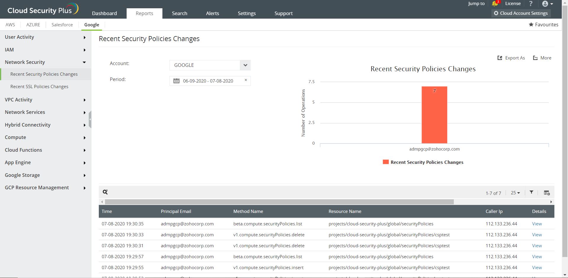568x278 pixels.
Task: View details for the 19:29:55 entry
Action: [537, 268]
